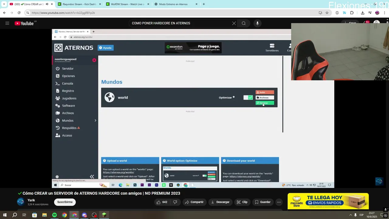Screen dimensions: 389x219
Task: Reload the page in Chrome
Action: click(19, 13)
